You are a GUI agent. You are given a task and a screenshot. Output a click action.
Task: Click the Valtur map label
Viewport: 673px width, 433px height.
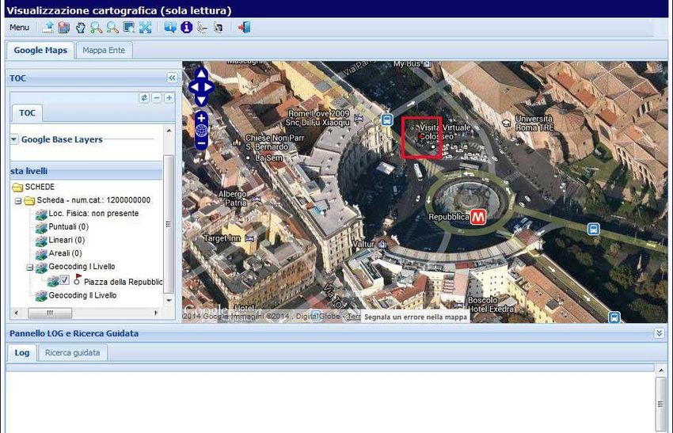363,244
